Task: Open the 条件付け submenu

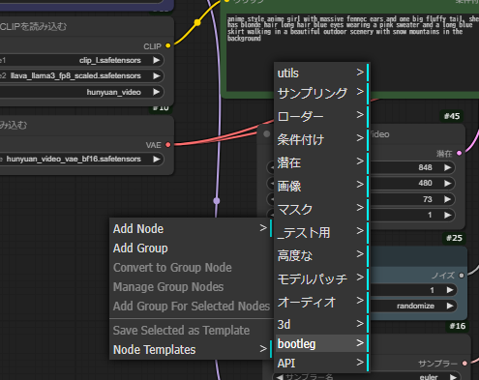Action: pos(321,139)
